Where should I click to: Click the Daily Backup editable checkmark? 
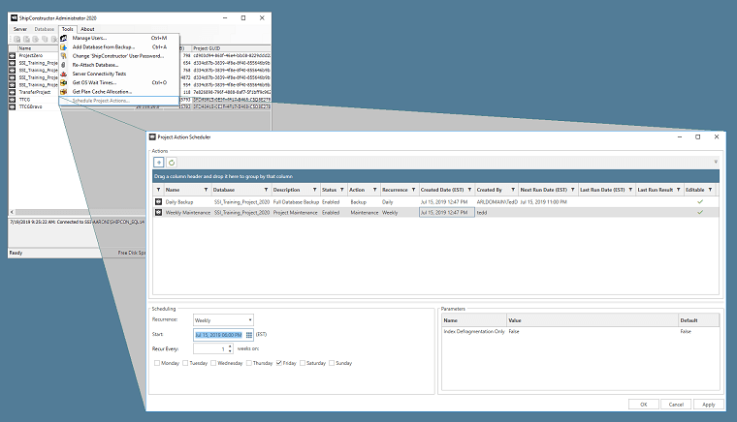coord(700,201)
